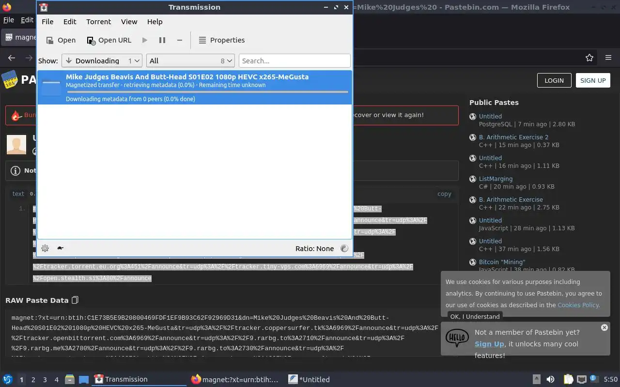620x387 pixels.
Task: Click the Pastebin user avatar image
Action: click(16, 145)
